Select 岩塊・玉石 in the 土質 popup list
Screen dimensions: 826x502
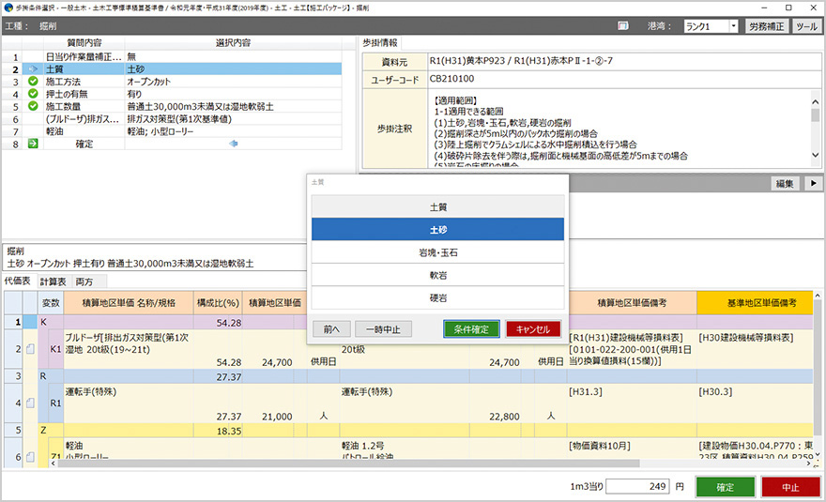click(437, 252)
